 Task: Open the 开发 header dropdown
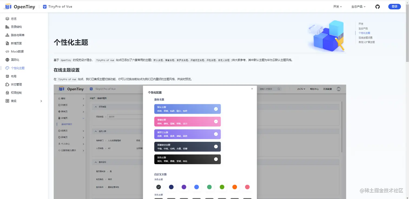click(338, 6)
